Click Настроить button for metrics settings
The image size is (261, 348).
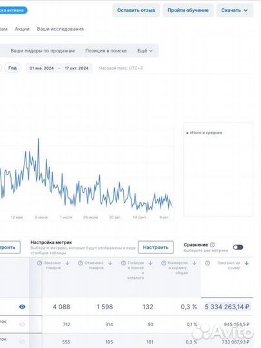click(155, 247)
